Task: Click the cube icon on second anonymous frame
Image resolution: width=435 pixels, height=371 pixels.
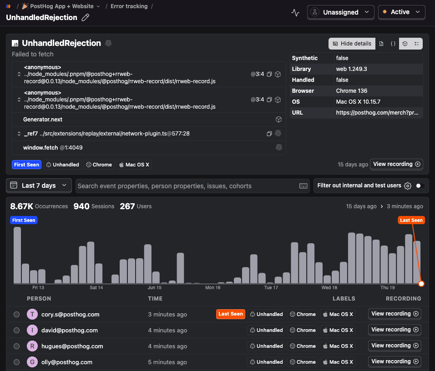Action: coord(278,100)
